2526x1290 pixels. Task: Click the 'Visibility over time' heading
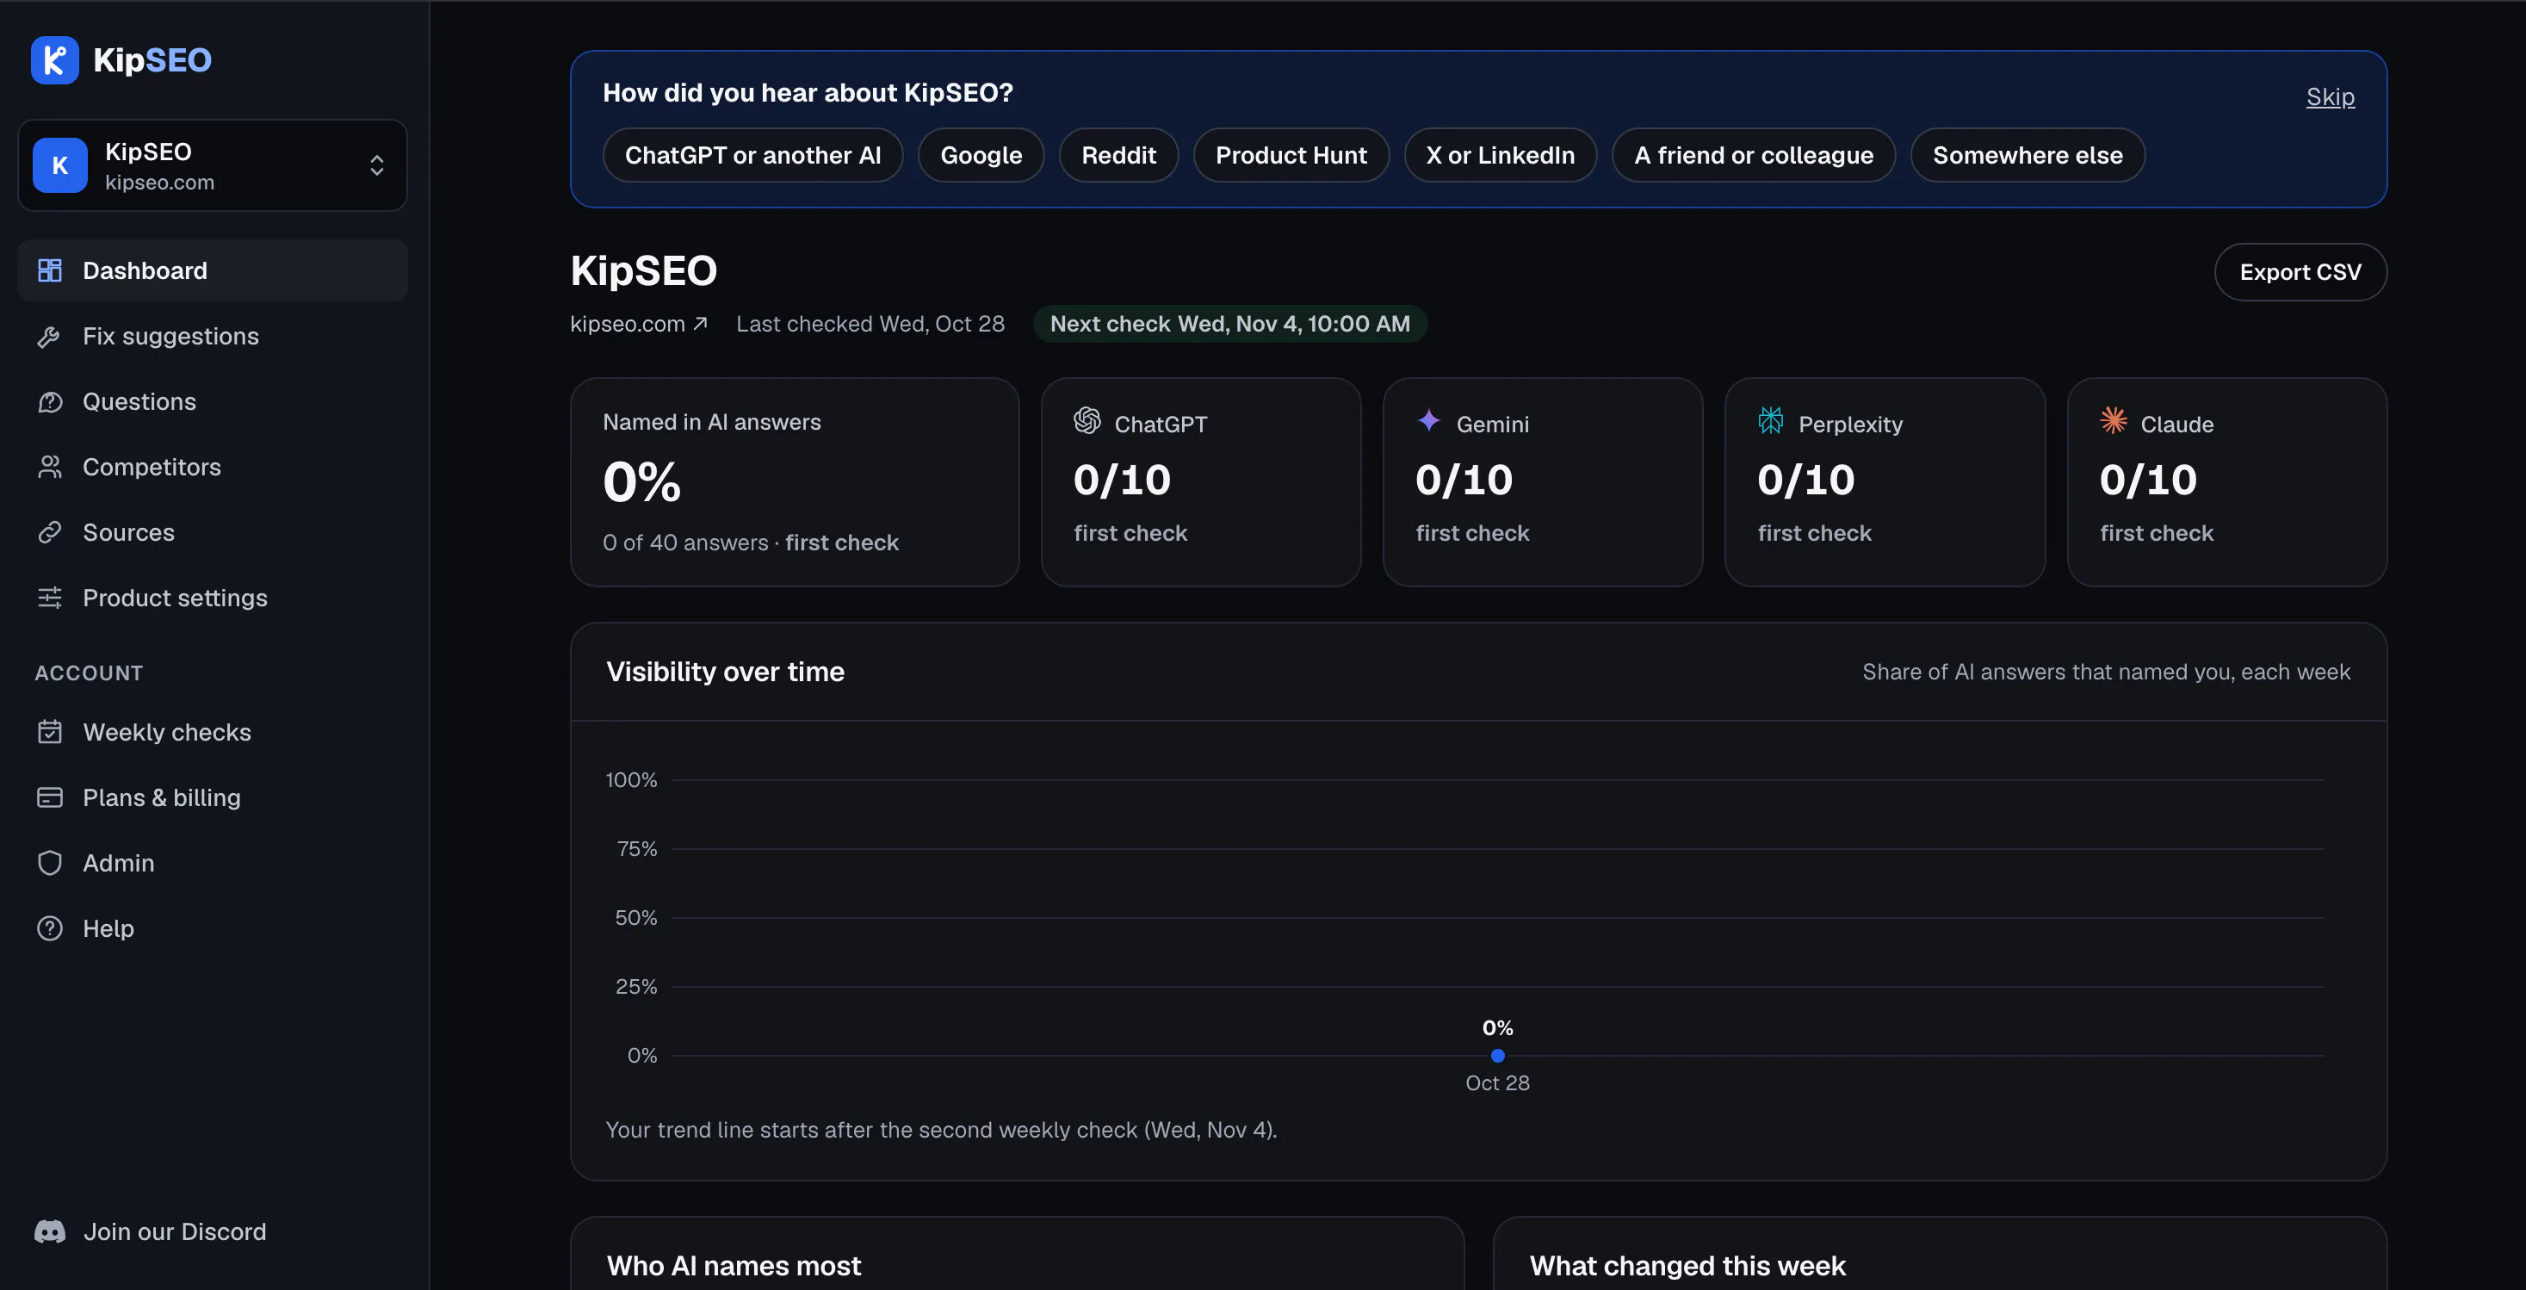pos(725,671)
